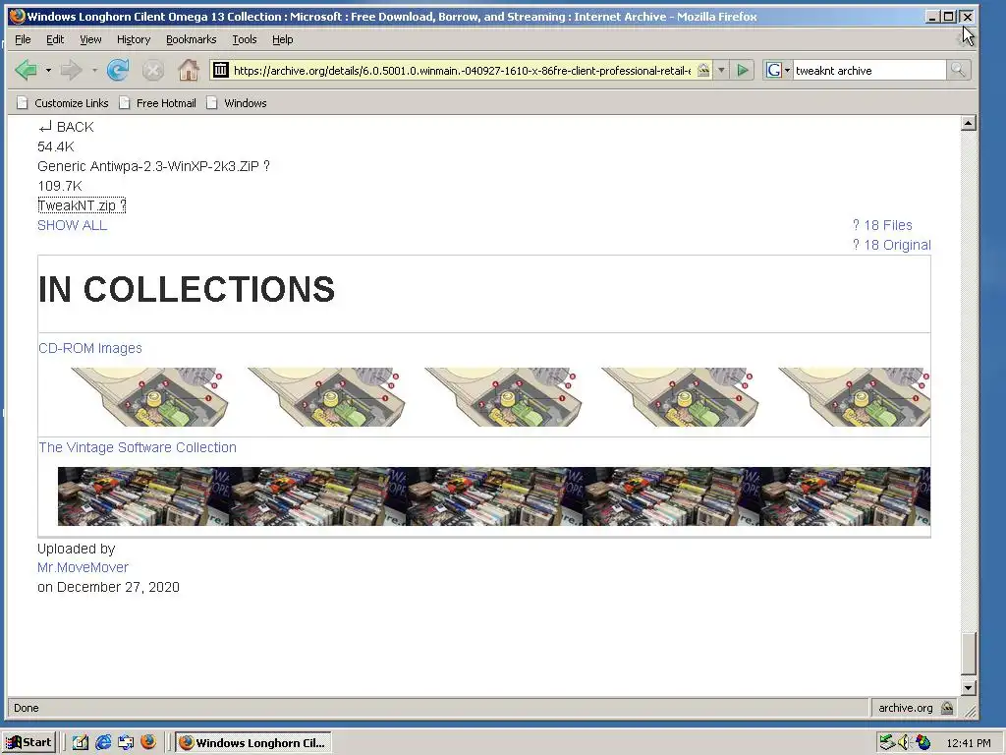Click the padlock icon in address bar
Viewport: 1006px width, 755px height.
coord(703,70)
